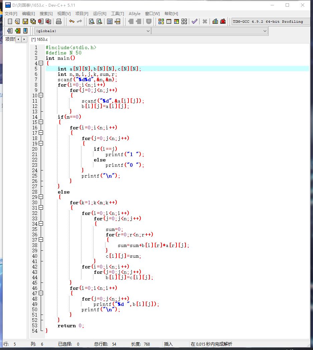Click the 在 0.015 秒内完成解析 status message

212,344
